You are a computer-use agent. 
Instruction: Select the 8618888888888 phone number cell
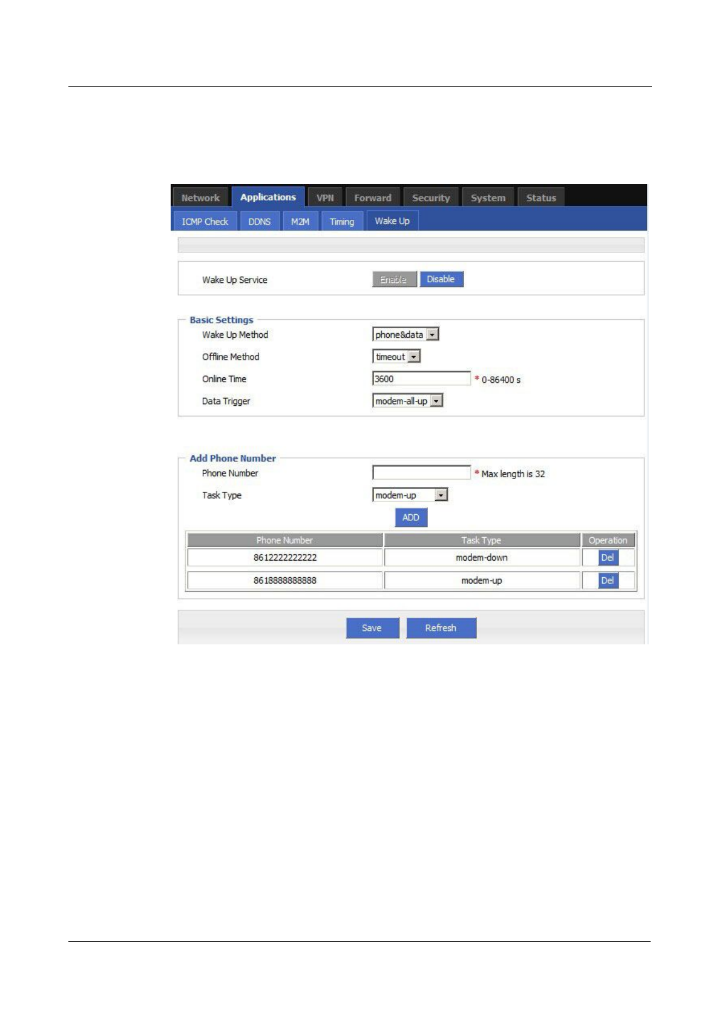pos(285,580)
